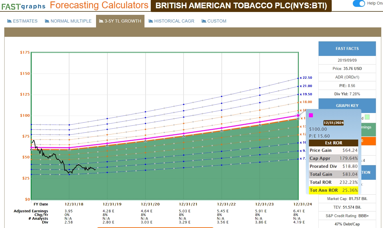Click the pink marker at 12/31/24 on chart
Image resolution: width=383 pixels, height=228 pixels.
[298, 116]
